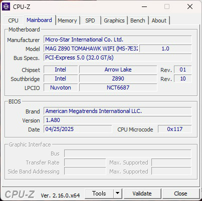Click the LPCIO vendor Nuvoton

tap(61, 87)
